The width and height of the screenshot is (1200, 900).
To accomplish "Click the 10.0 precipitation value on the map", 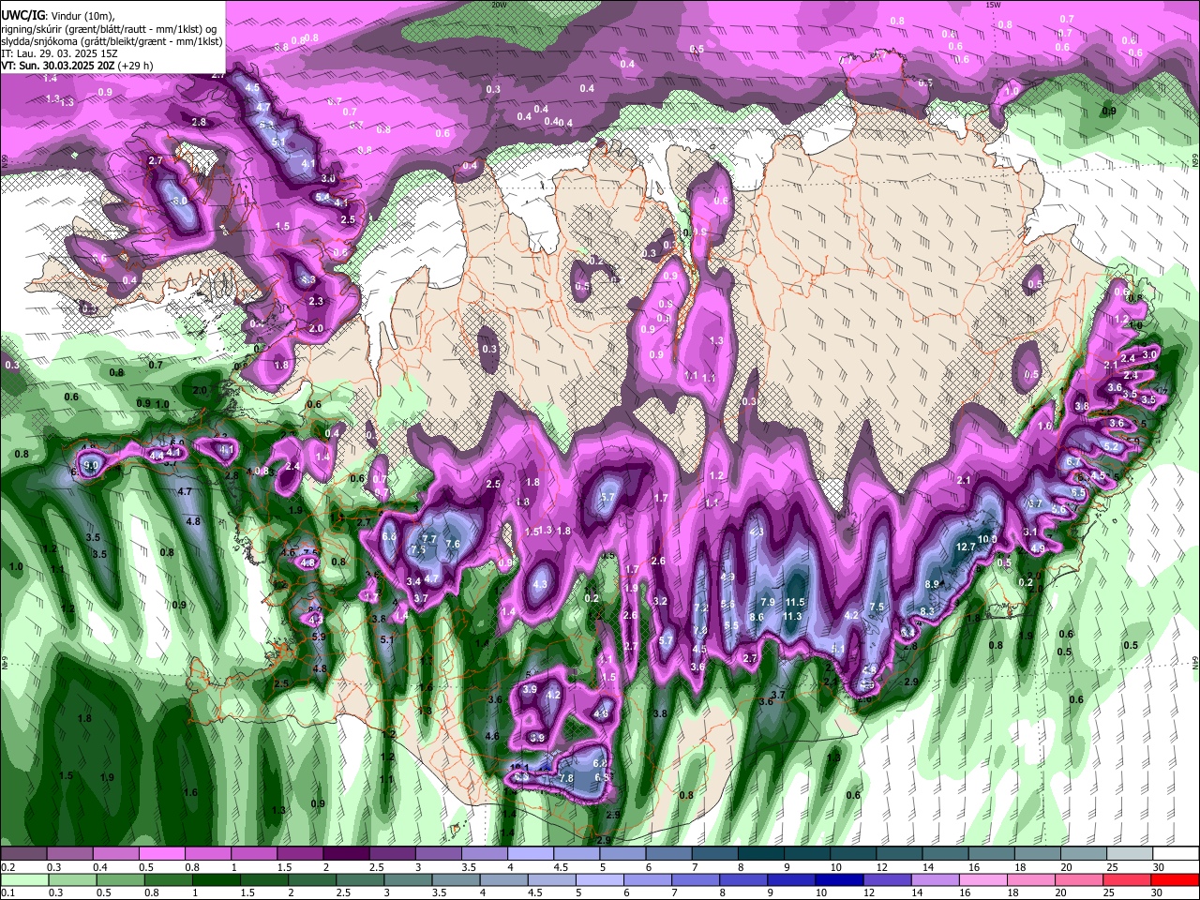I will 988,539.
